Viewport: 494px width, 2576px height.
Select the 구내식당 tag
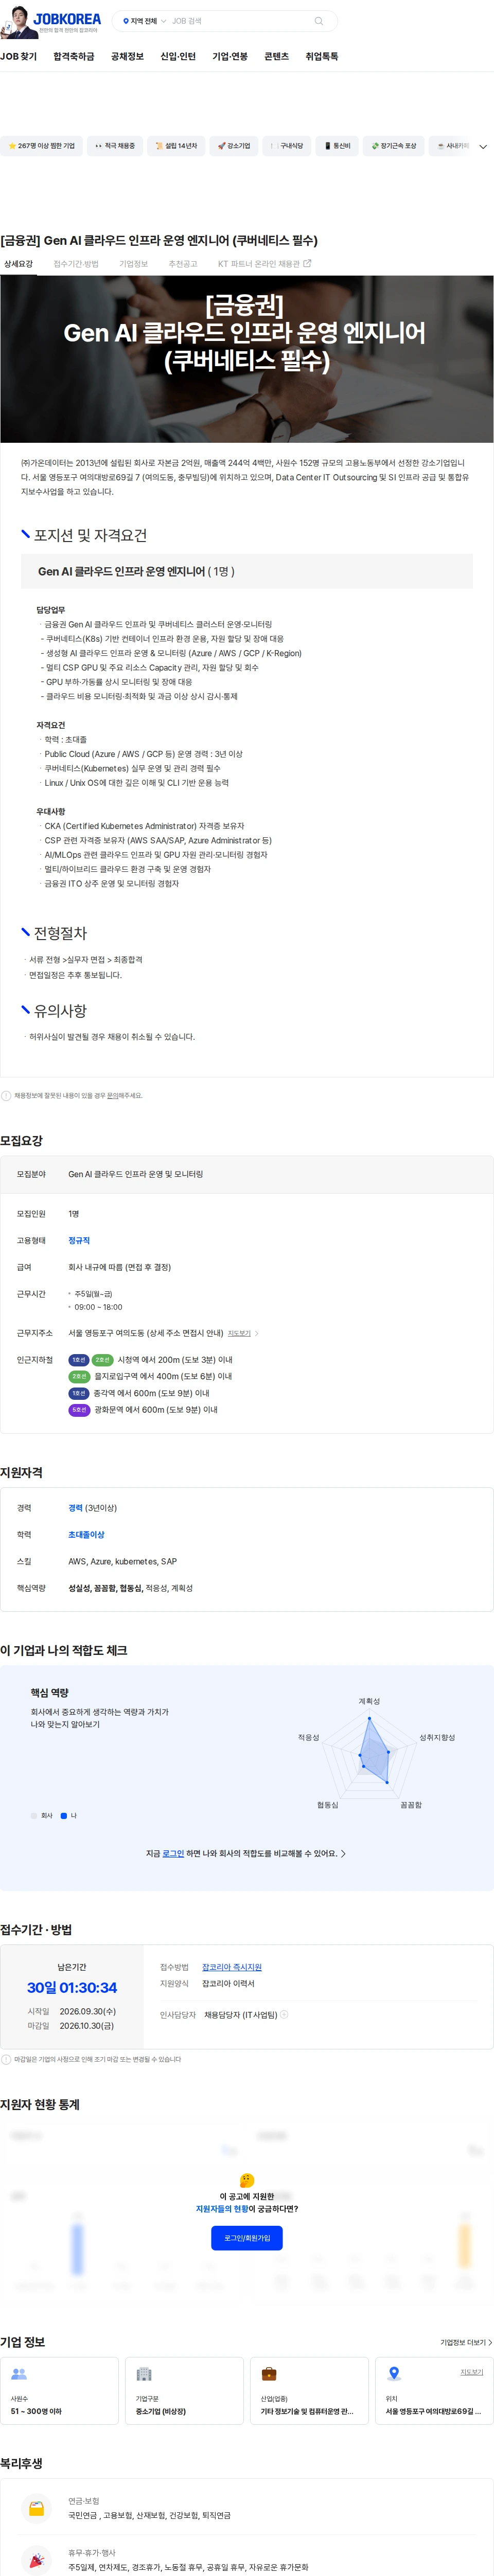[x=287, y=146]
